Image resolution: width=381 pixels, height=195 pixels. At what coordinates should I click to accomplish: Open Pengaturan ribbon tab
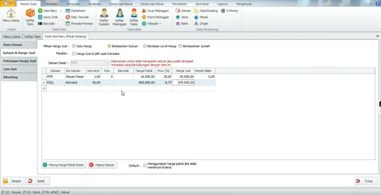pos(244,4)
